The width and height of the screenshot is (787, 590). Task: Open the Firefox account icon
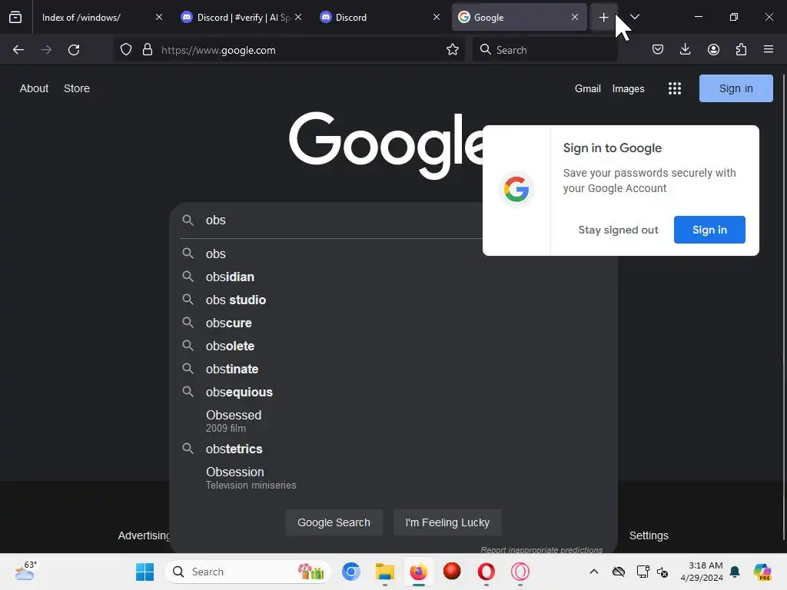coord(713,49)
